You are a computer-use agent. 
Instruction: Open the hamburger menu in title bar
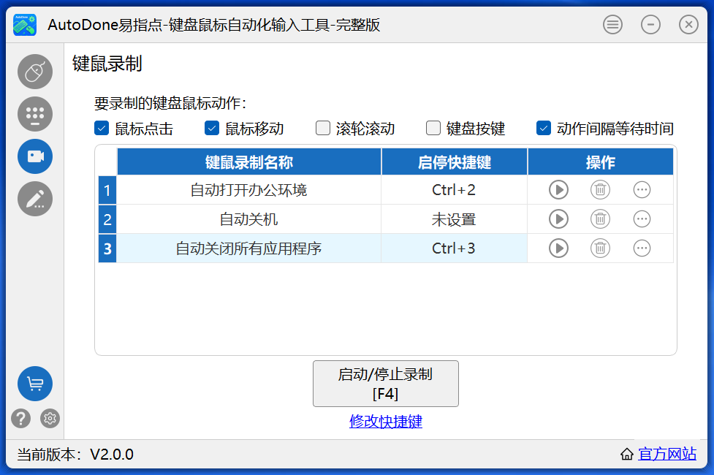612,24
